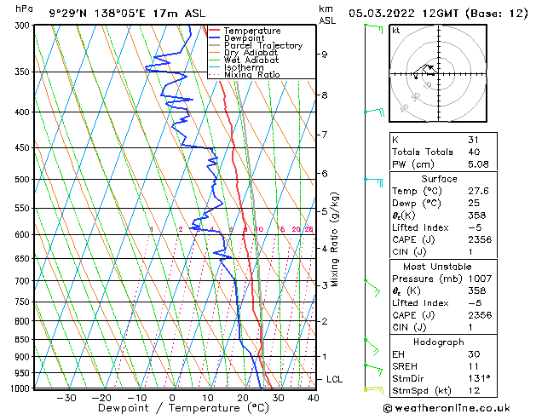Click the km ASL axis label
The image size is (536, 414).
327,14
